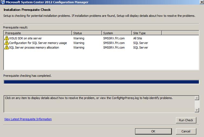The image size is (204, 137).
Task: Click warning icon beside Configuration for SQL Server memory usage
Action: point(6,43)
